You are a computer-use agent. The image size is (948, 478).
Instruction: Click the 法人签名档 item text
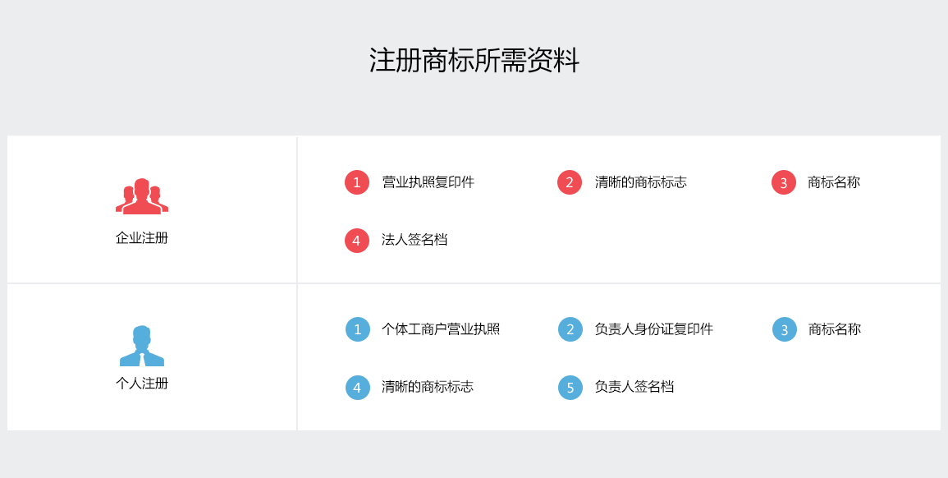[414, 240]
